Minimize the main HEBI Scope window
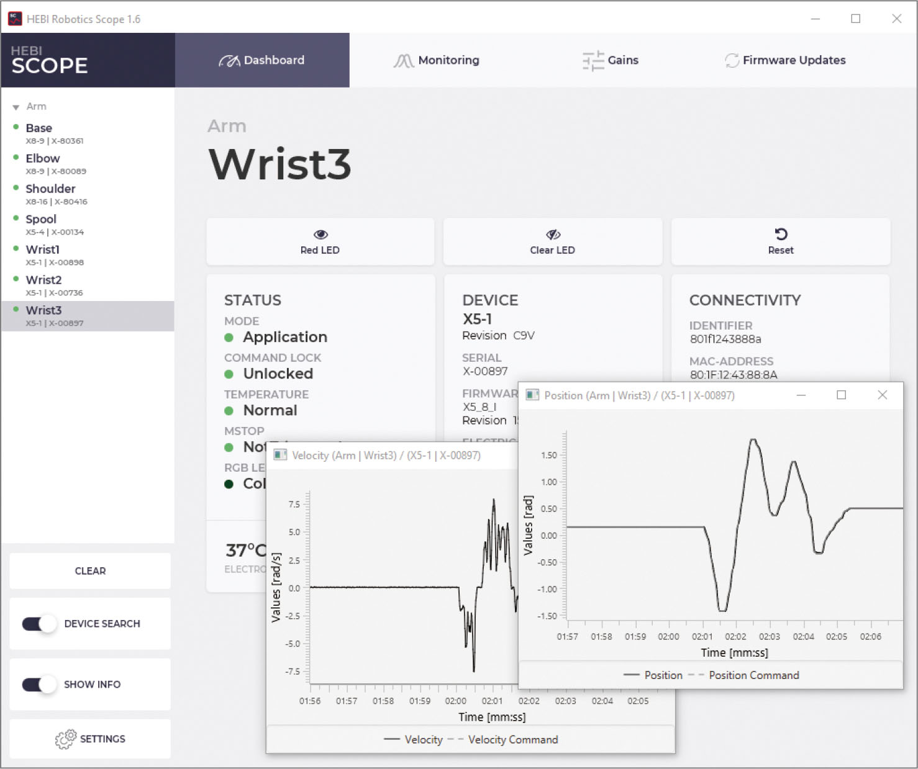 tap(816, 19)
